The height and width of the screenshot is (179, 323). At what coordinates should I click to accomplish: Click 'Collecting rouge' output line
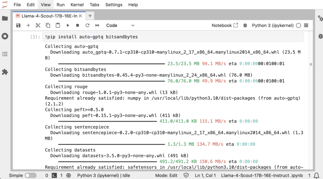pos(66,87)
